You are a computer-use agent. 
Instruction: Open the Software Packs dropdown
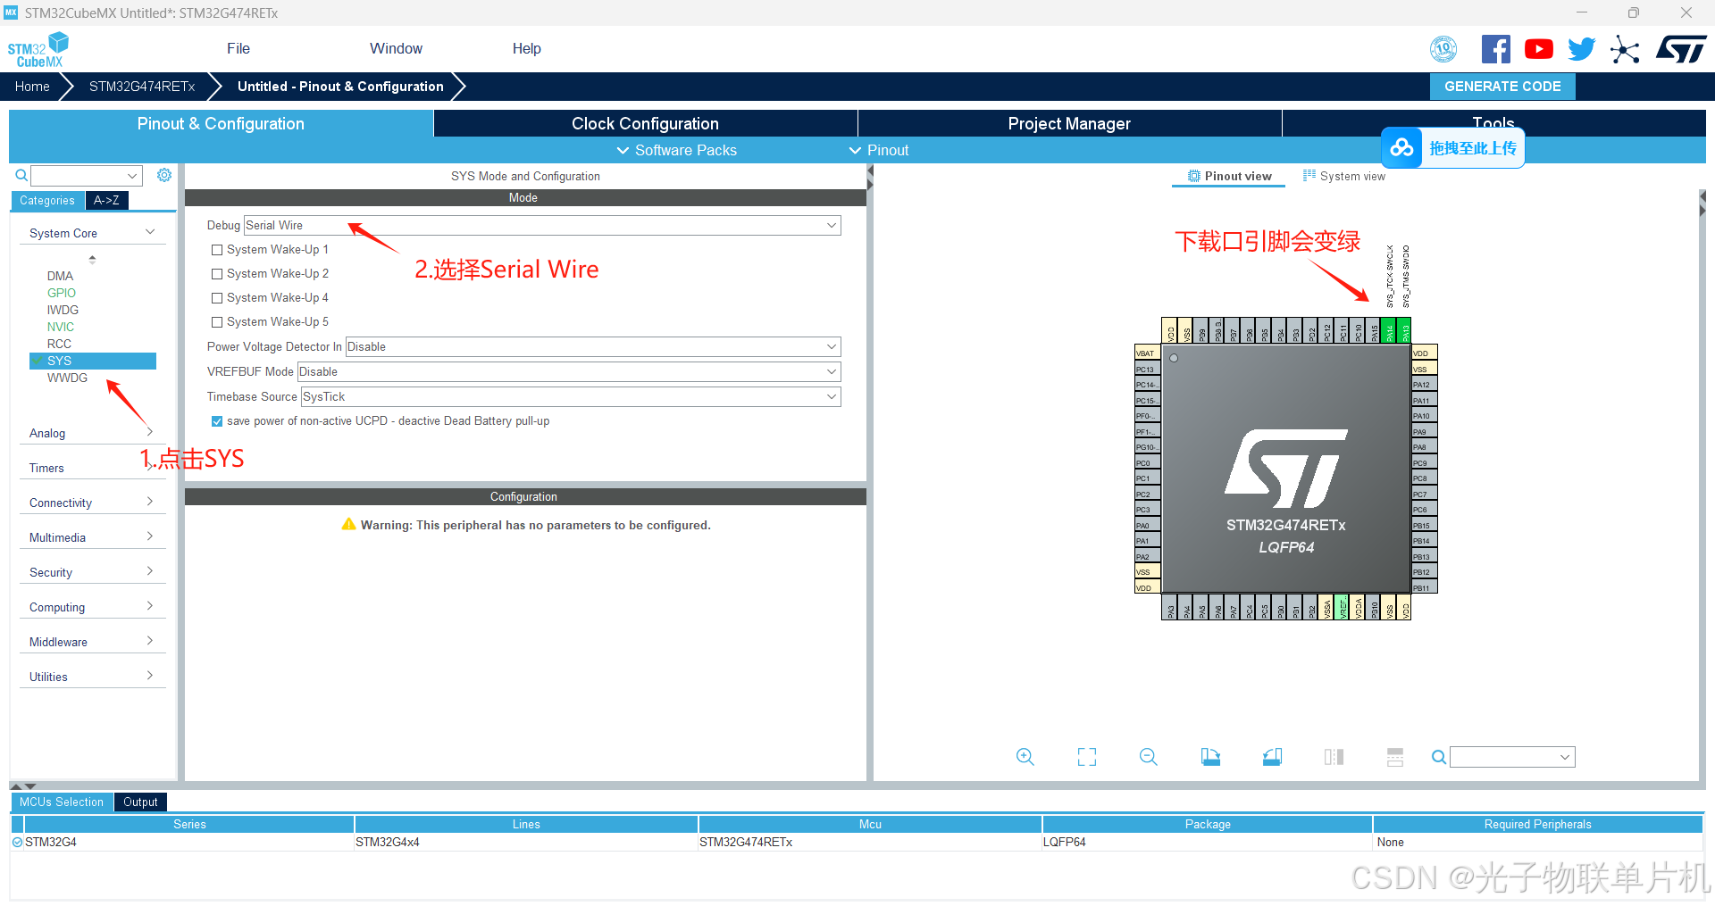click(x=677, y=150)
